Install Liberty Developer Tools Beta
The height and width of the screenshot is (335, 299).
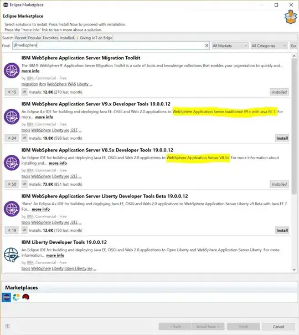[282, 230]
